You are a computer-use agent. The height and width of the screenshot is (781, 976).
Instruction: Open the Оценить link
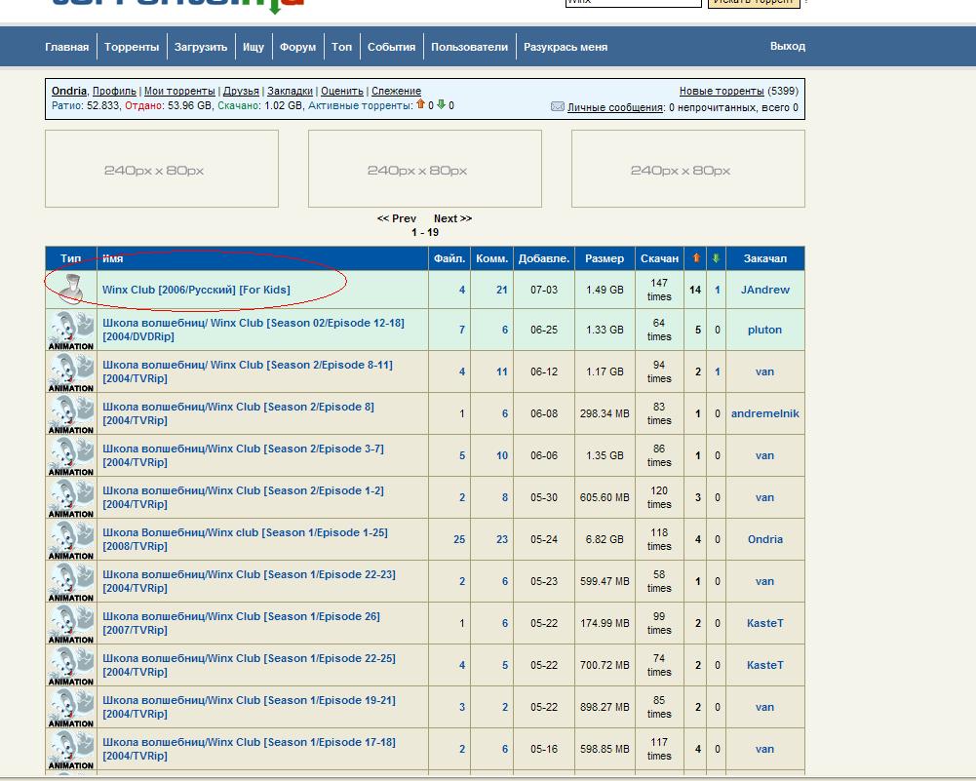(341, 91)
